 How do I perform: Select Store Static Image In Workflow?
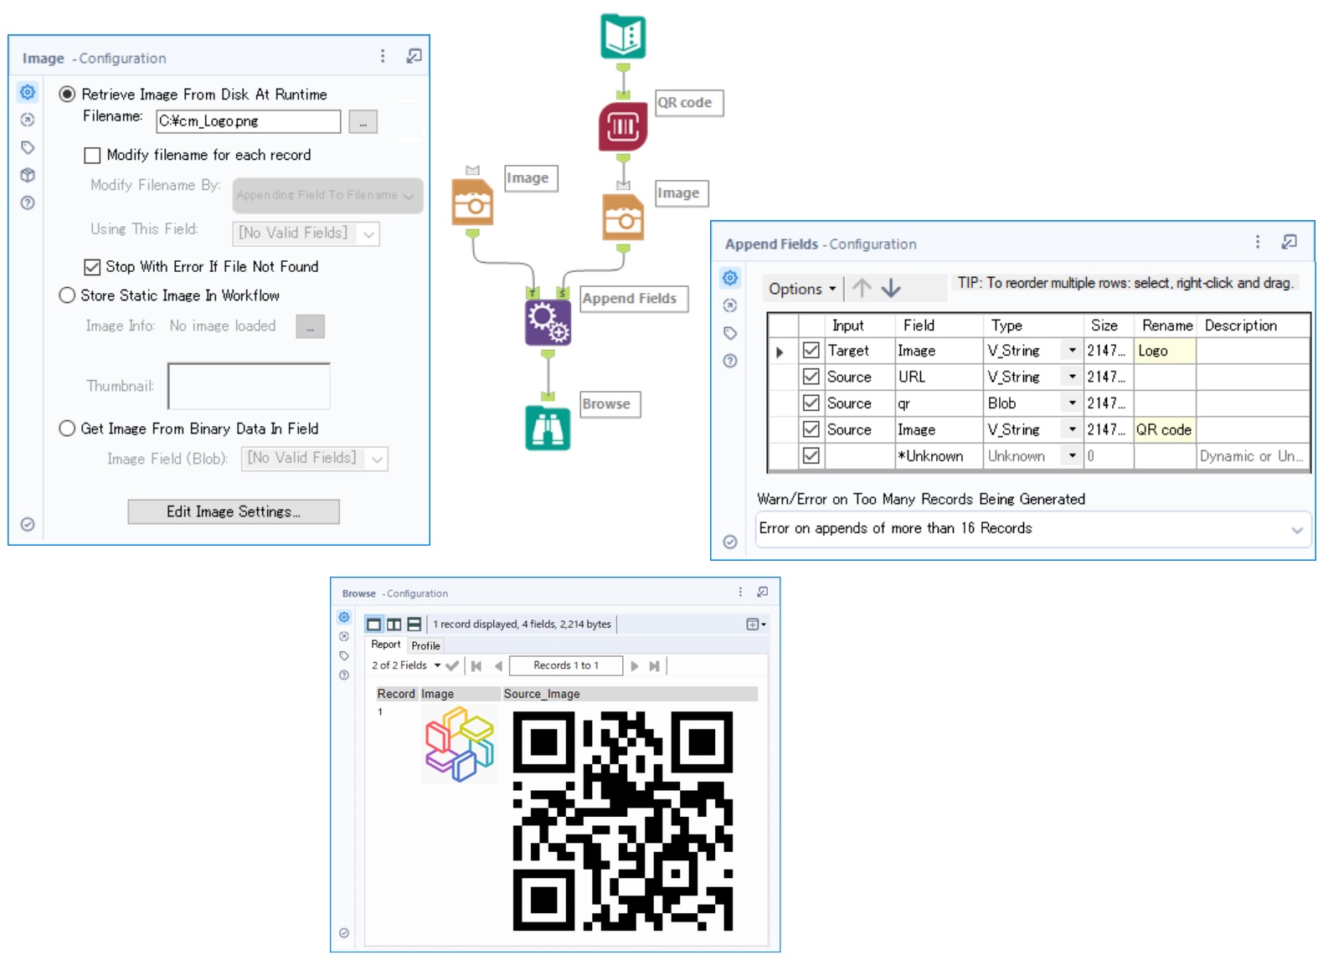click(x=67, y=295)
